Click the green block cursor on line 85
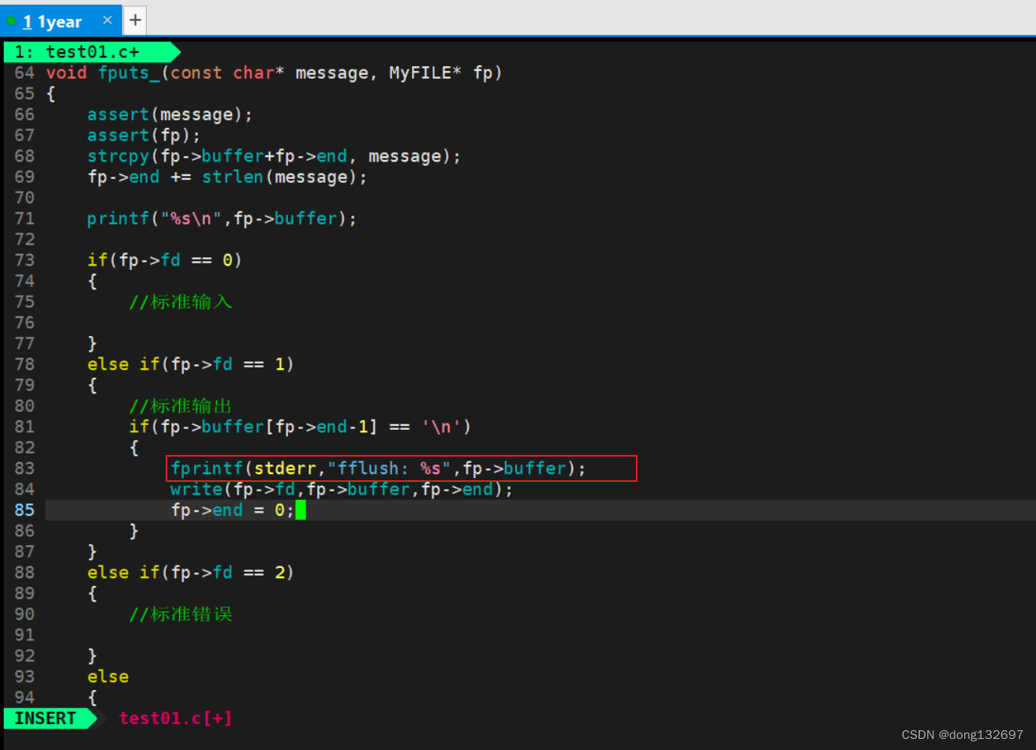 [300, 510]
